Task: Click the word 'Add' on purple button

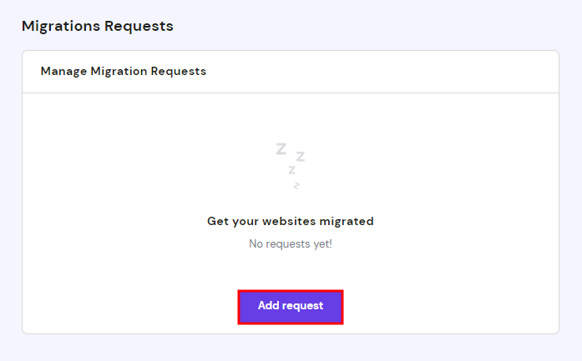Action: click(x=268, y=306)
